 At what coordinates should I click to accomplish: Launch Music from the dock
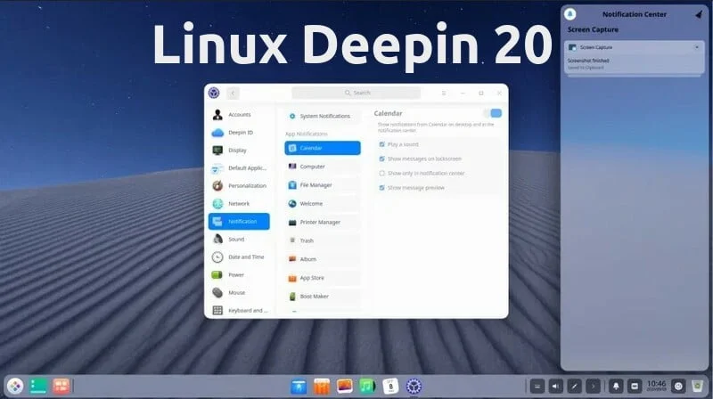[367, 387]
